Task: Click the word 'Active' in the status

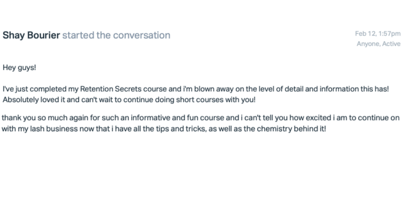Action: [x=391, y=44]
